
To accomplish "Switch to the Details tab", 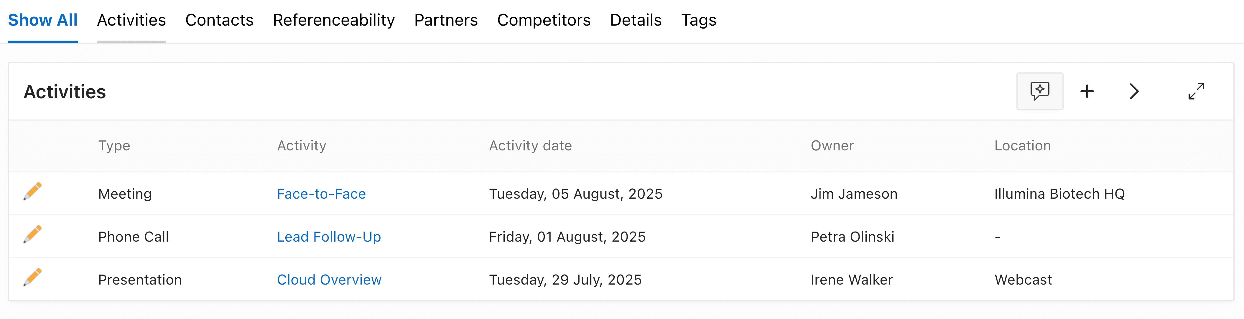I will [636, 20].
